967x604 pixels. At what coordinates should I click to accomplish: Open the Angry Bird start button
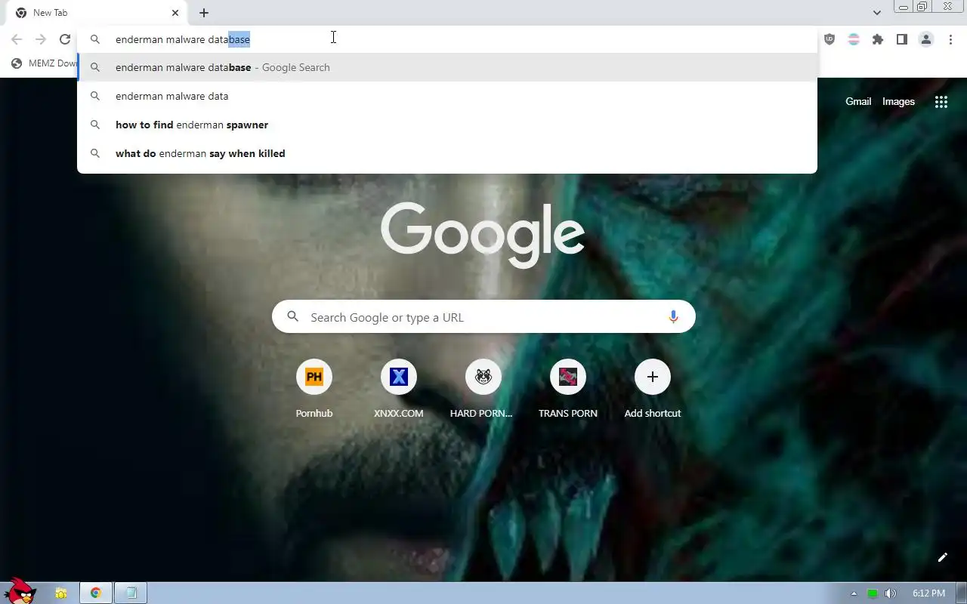21,591
